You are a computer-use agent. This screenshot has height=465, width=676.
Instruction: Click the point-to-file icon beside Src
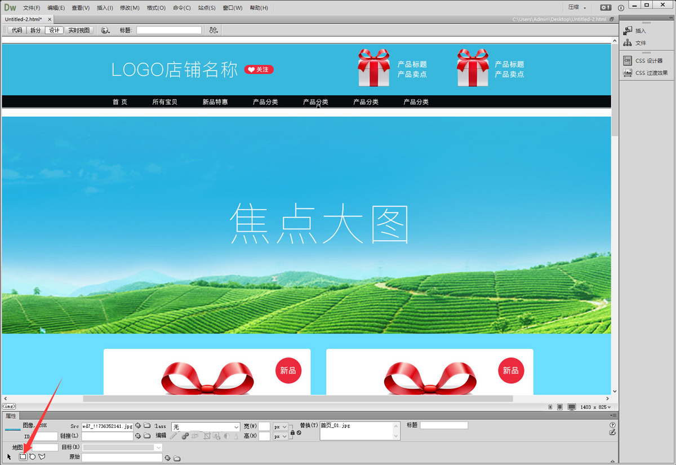click(138, 426)
